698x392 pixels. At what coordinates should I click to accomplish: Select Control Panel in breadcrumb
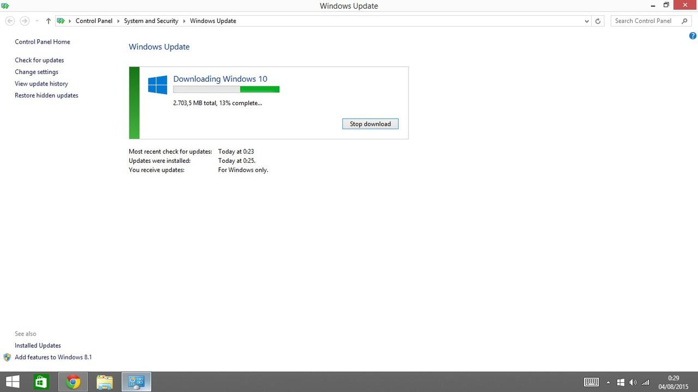pyautogui.click(x=94, y=21)
